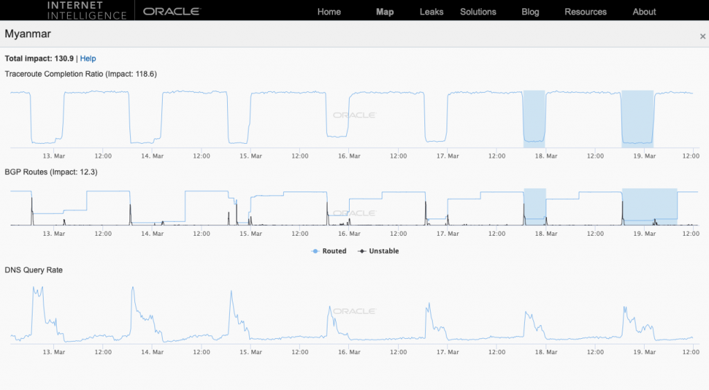Click 19. Mar label on DNS Query axis
The width and height of the screenshot is (709, 390).
pos(645,352)
